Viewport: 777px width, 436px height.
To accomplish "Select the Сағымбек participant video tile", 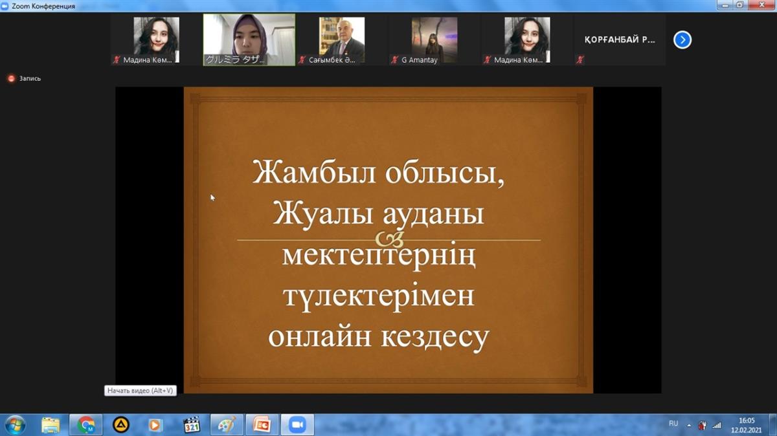I will [342, 40].
